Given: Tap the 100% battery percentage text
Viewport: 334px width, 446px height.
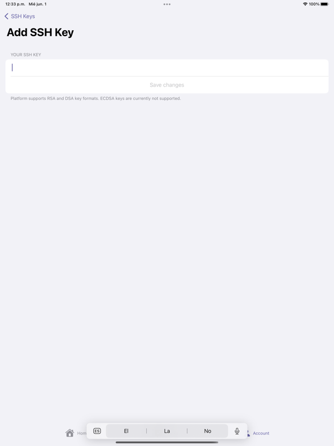Looking at the screenshot, I should [314, 4].
